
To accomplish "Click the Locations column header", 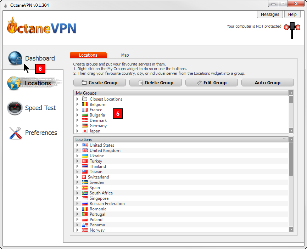I will (181, 140).
